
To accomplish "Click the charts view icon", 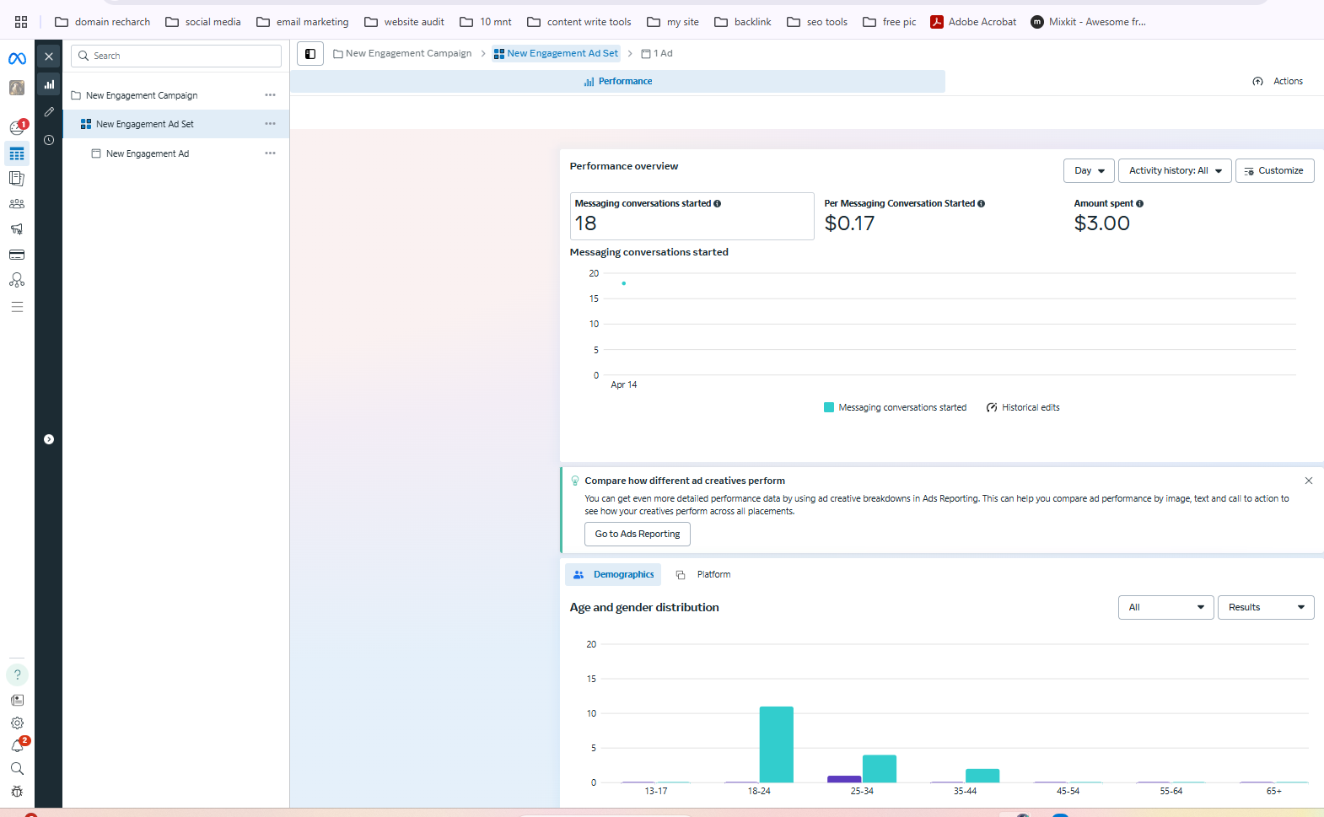I will (49, 84).
